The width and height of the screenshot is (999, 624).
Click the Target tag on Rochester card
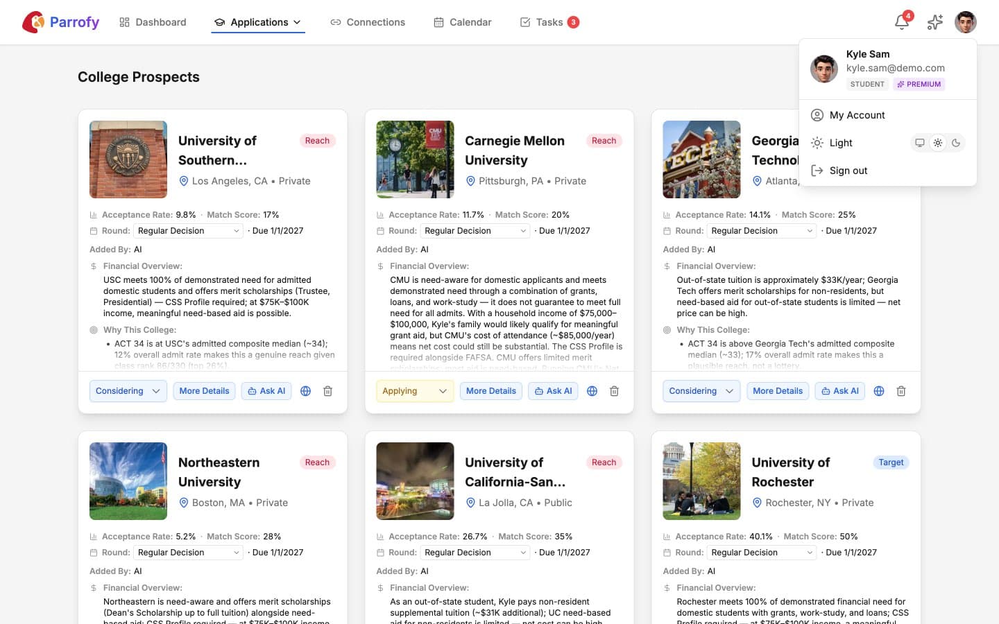click(891, 462)
